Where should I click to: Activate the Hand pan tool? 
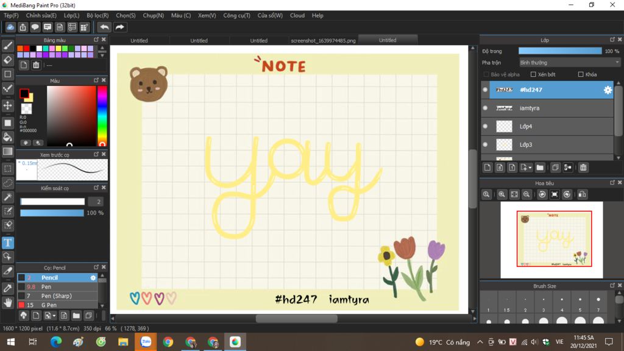[7, 303]
